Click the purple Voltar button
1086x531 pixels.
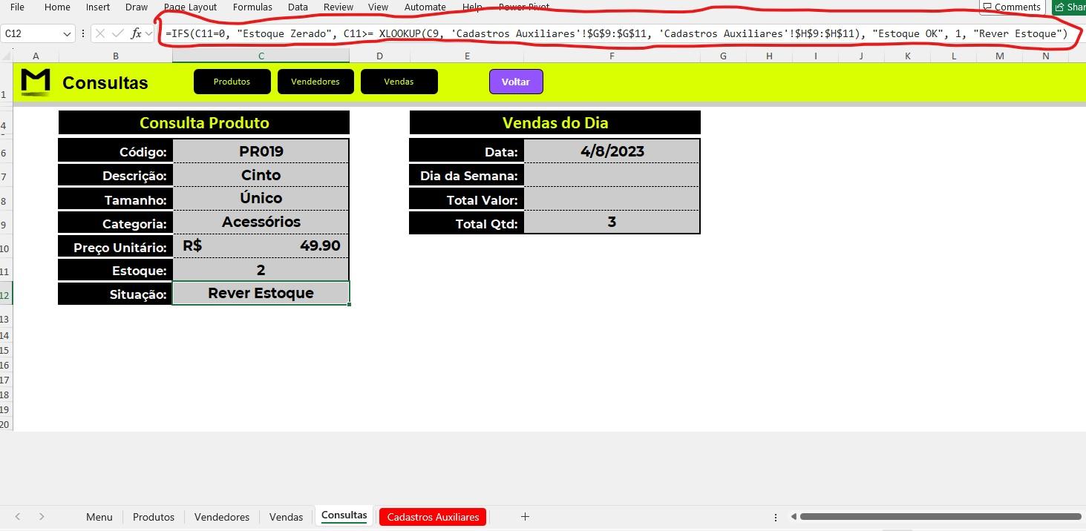coord(516,82)
